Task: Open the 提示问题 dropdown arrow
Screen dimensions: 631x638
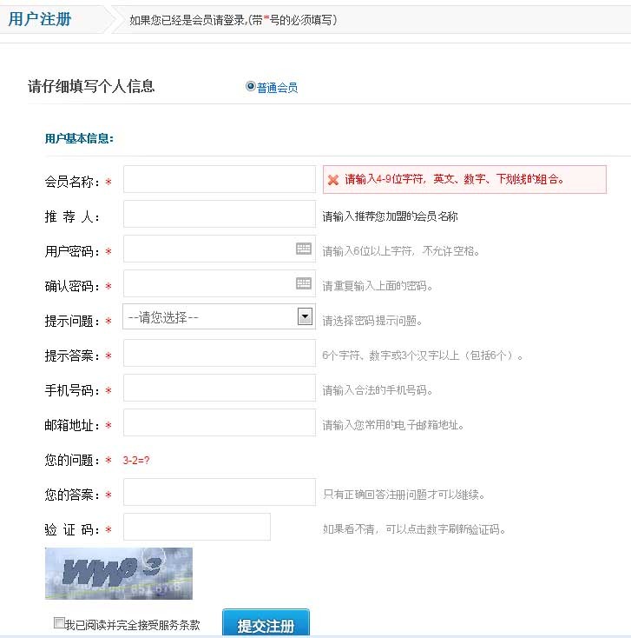Action: click(305, 316)
